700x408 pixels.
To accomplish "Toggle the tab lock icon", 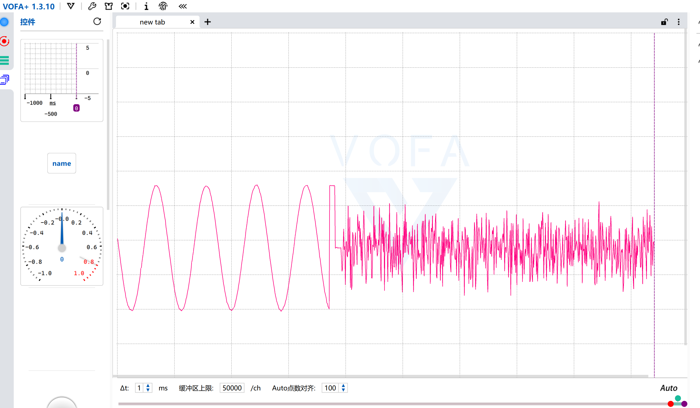I will pyautogui.click(x=664, y=22).
